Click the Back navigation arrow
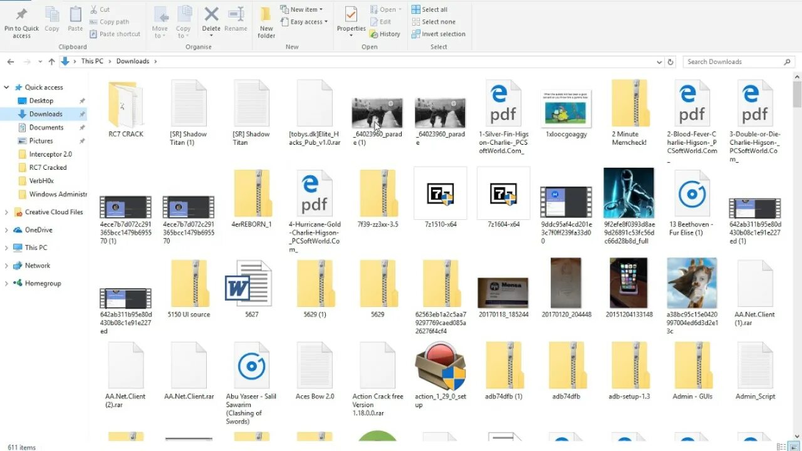 click(x=11, y=61)
